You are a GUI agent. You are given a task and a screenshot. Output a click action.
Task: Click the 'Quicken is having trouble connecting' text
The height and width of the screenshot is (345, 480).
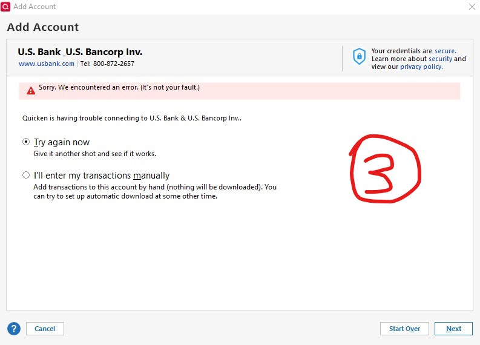click(x=132, y=118)
